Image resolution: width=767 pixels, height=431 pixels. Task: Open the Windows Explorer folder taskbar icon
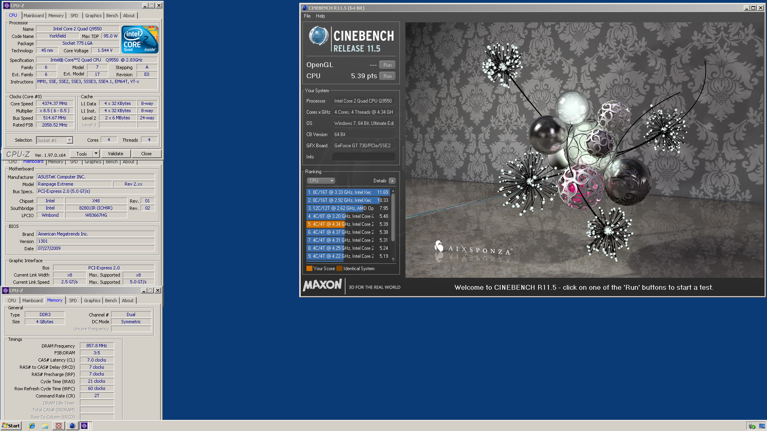pyautogui.click(x=45, y=426)
